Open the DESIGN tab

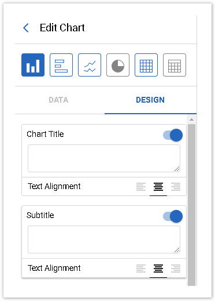[150, 100]
